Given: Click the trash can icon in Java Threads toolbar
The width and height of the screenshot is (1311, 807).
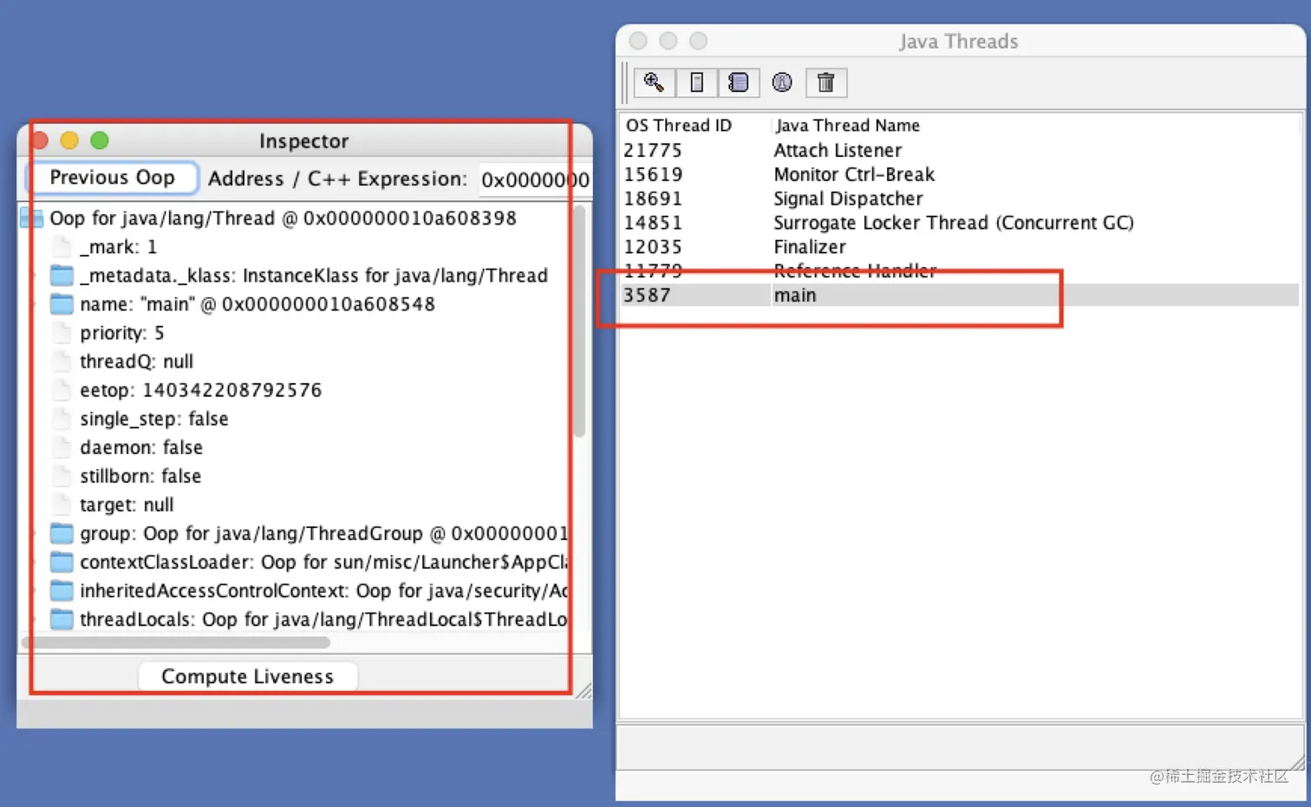Looking at the screenshot, I should click(826, 82).
